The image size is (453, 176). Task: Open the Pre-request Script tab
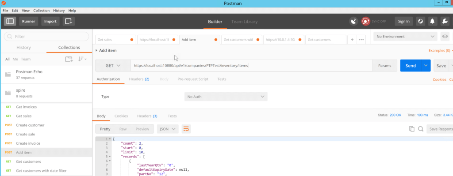193,79
